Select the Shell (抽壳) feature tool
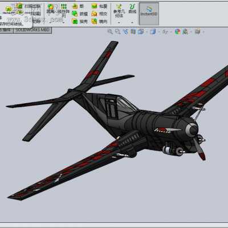228x228 pixels. [80, 21]
